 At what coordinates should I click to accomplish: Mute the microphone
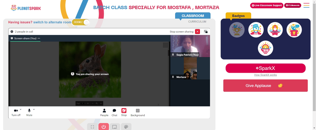tap(29, 112)
